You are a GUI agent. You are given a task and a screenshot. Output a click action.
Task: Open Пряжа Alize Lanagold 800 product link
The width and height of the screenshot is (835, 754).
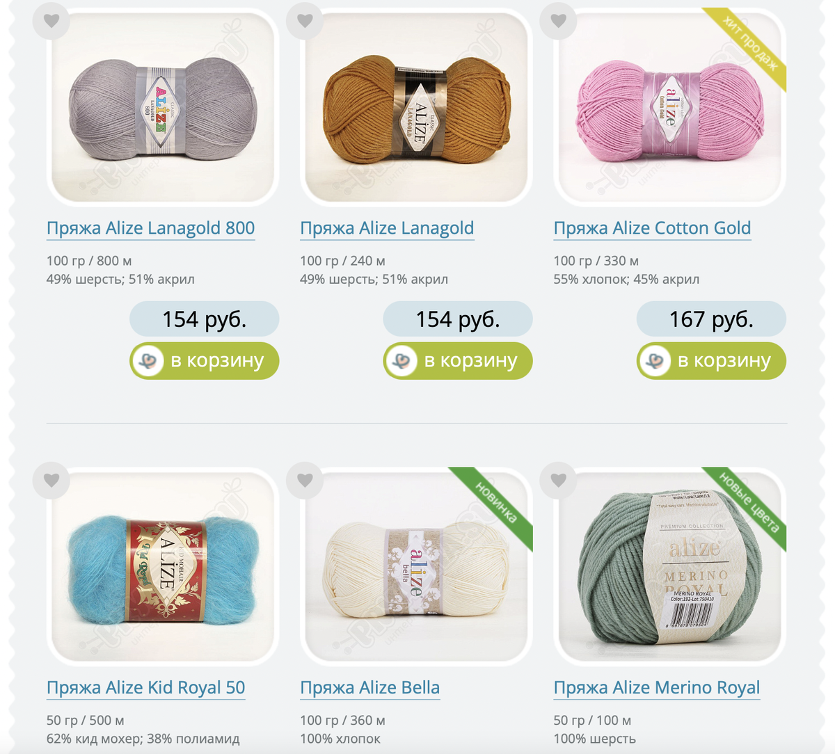click(150, 228)
